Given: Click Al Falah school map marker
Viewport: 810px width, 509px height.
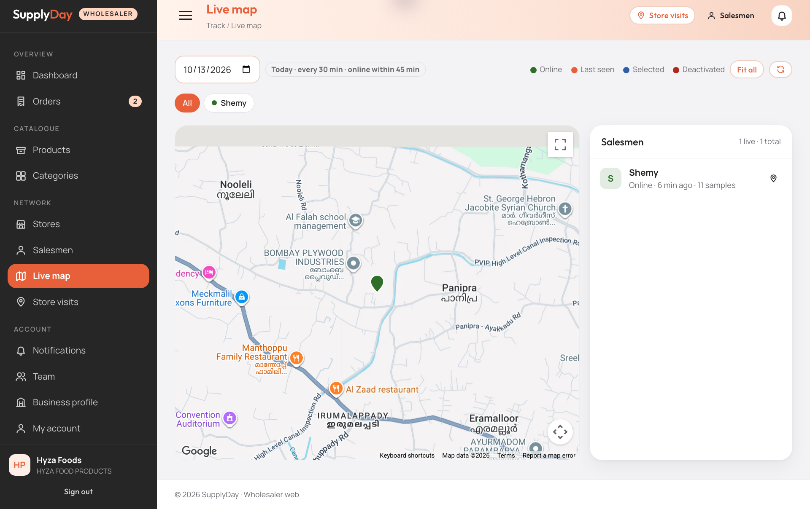Looking at the screenshot, I should pyautogui.click(x=356, y=220).
